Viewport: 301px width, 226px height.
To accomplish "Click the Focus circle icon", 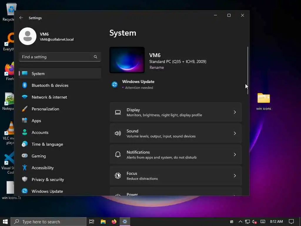I will tap(118, 176).
